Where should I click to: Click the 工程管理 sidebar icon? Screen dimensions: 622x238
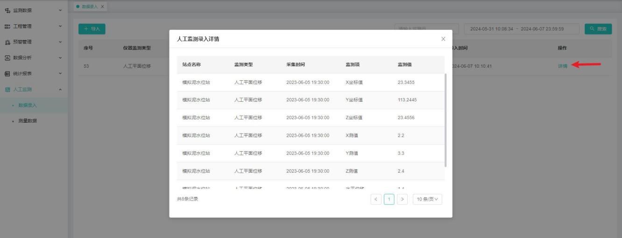(x=7, y=26)
